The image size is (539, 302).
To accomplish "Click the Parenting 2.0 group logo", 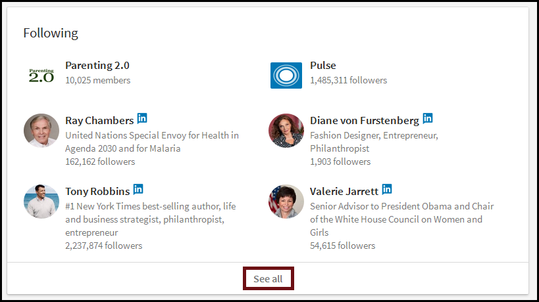I will point(41,75).
